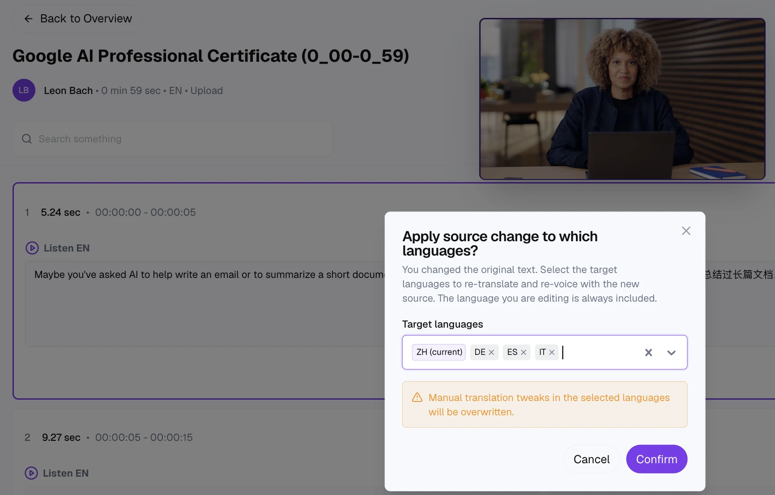Go back to Overview

(77, 18)
